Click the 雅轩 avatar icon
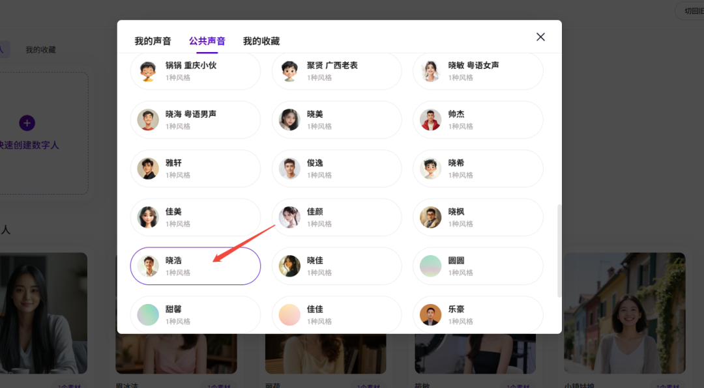 (x=148, y=169)
